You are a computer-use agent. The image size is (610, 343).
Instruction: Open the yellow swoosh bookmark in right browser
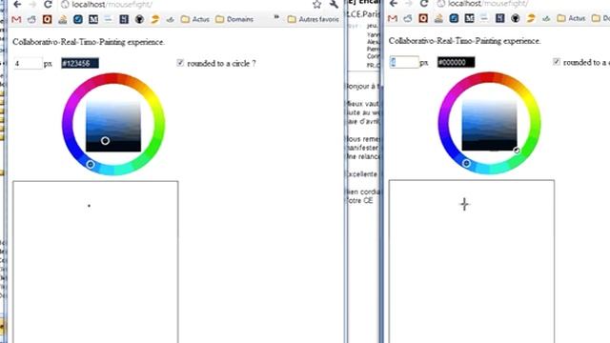coord(531,18)
